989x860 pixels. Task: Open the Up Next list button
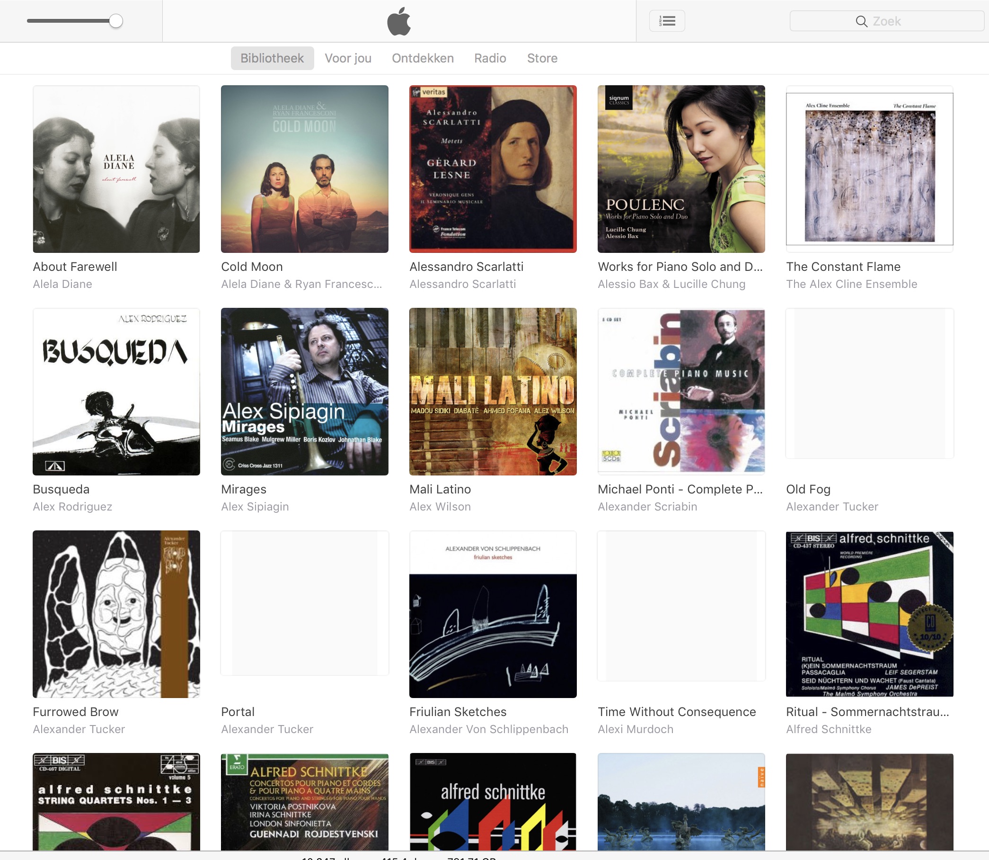pos(667,21)
